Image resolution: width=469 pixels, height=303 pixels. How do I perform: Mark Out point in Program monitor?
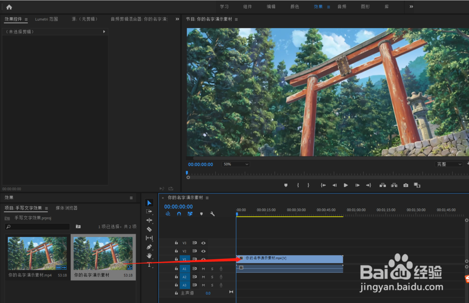(309, 185)
